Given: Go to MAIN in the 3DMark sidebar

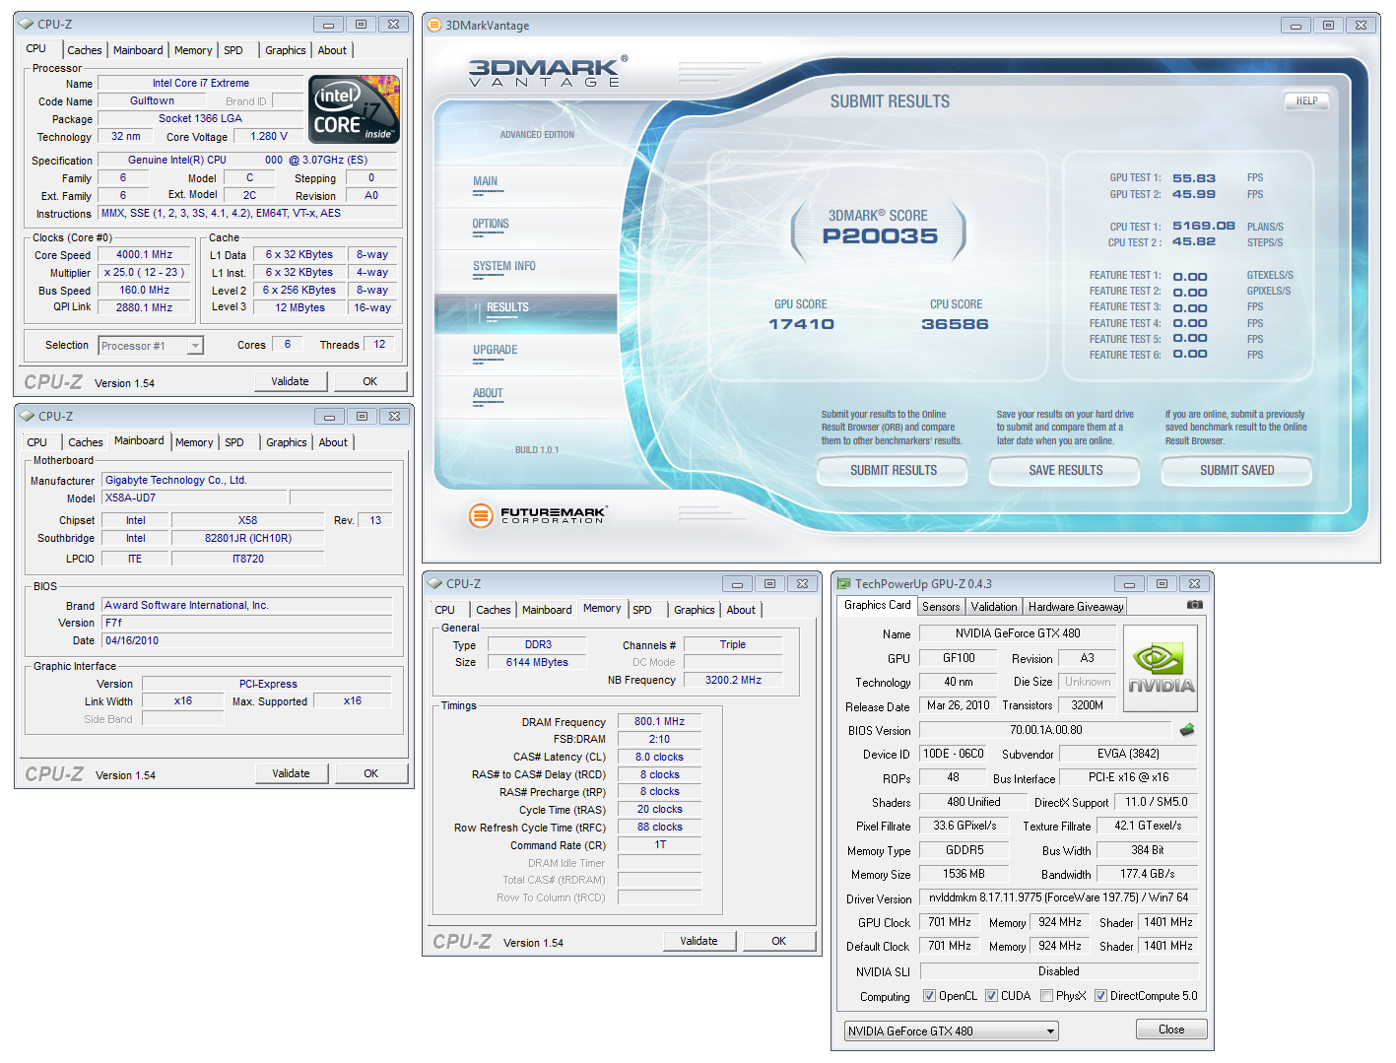Looking at the screenshot, I should pyautogui.click(x=485, y=181).
